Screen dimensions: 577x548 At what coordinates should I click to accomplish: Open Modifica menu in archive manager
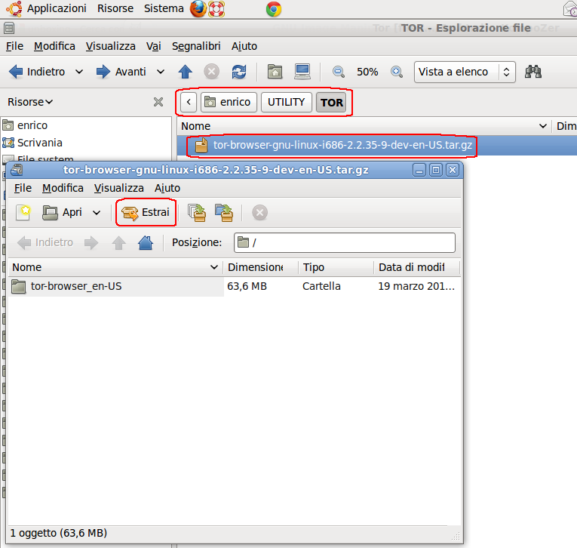(x=63, y=188)
